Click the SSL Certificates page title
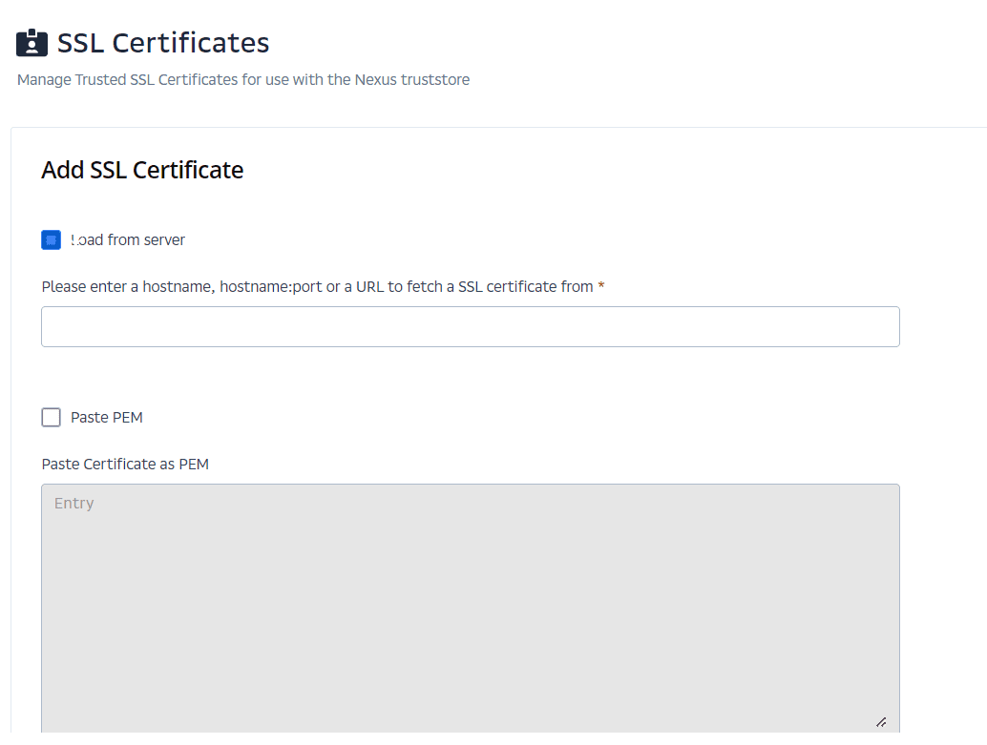The width and height of the screenshot is (987, 745). click(x=162, y=42)
